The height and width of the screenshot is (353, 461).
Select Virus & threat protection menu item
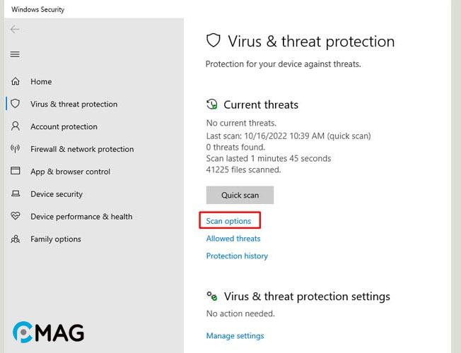pyautogui.click(x=74, y=104)
